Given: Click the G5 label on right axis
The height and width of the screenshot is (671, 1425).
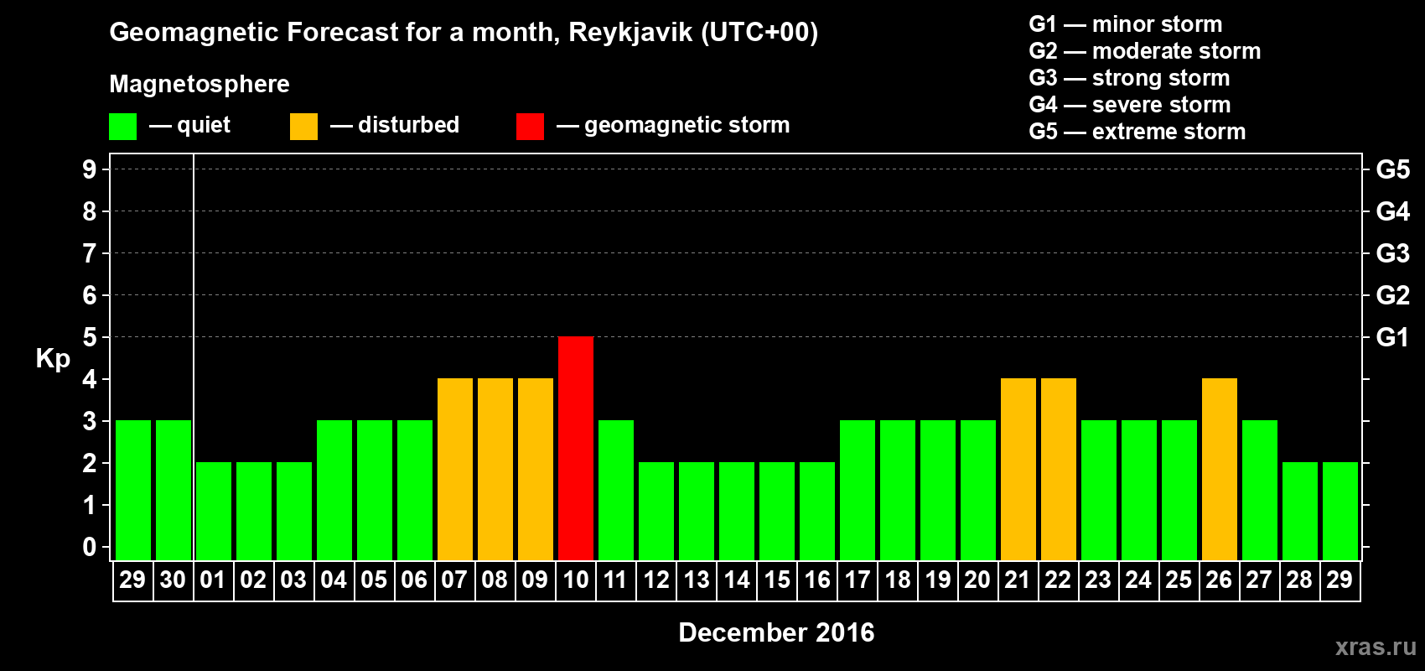Looking at the screenshot, I should pos(1392,169).
